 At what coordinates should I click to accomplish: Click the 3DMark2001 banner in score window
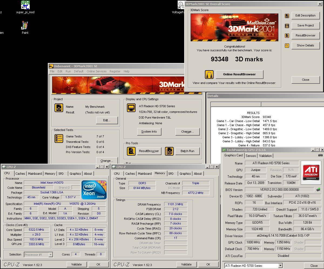(x=234, y=27)
